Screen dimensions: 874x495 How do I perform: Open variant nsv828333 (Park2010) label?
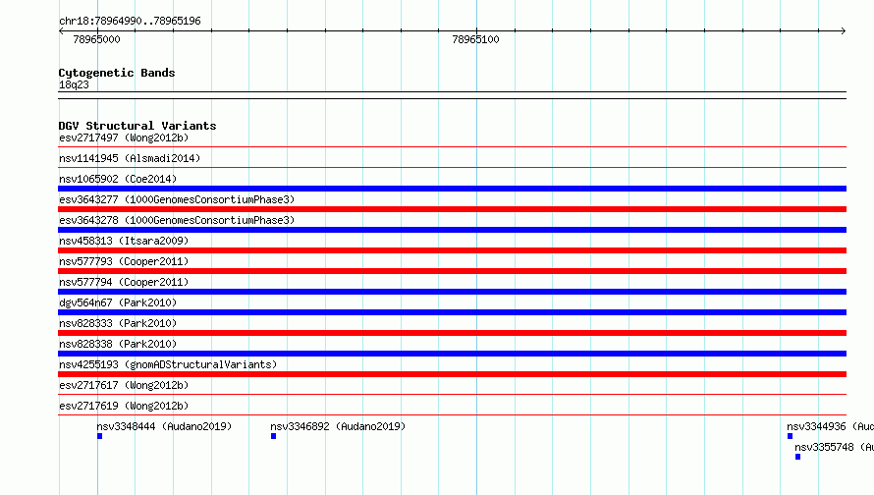(x=118, y=323)
